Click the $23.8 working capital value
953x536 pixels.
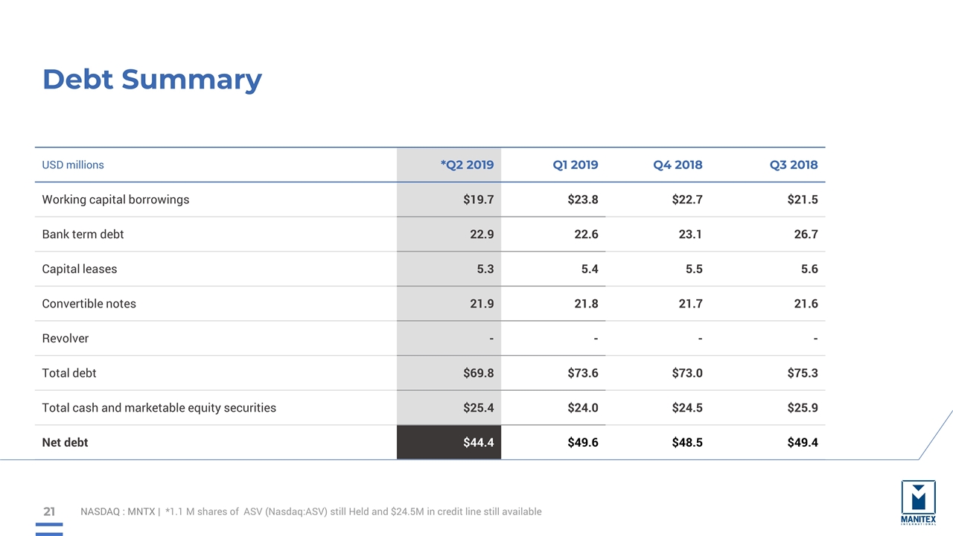[582, 200]
